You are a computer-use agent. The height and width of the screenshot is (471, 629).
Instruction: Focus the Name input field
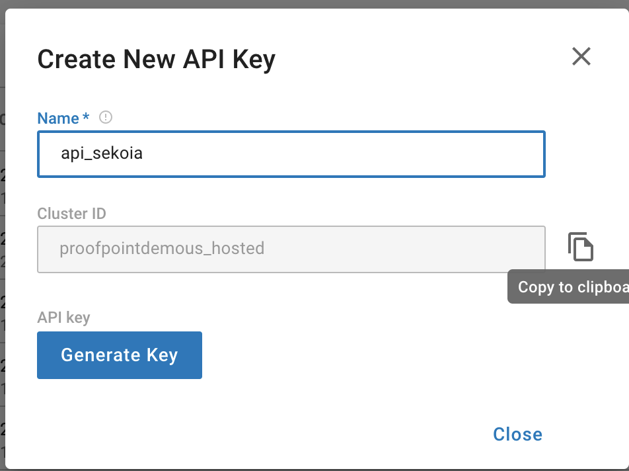pyautogui.click(x=291, y=154)
